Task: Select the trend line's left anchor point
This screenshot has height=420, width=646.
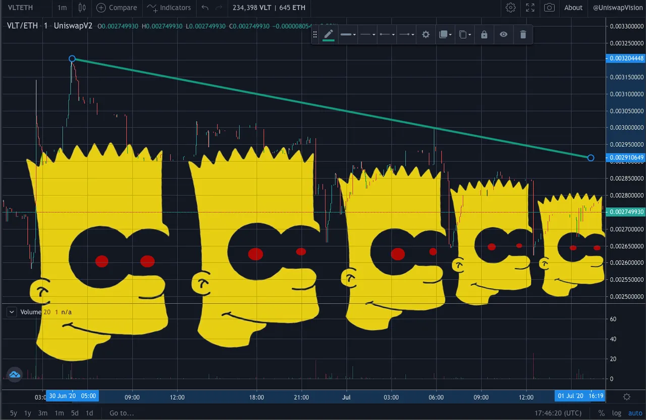Action: click(x=72, y=59)
